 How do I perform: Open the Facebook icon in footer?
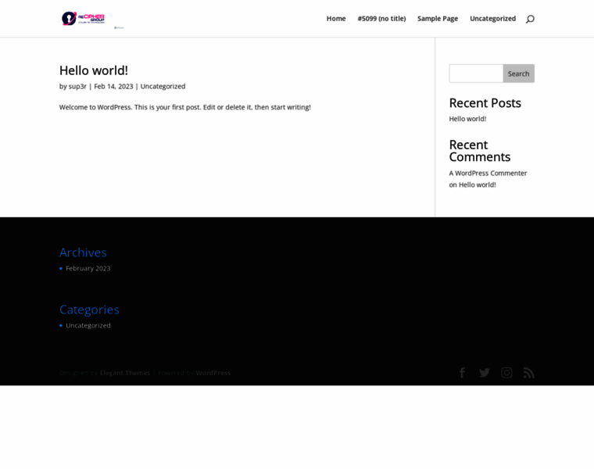point(462,373)
